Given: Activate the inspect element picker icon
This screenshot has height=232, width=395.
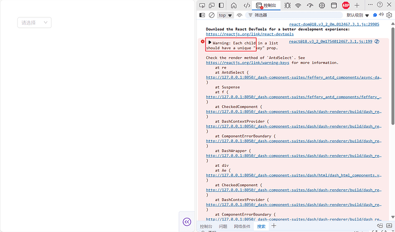Looking at the screenshot, I should 202,5.
